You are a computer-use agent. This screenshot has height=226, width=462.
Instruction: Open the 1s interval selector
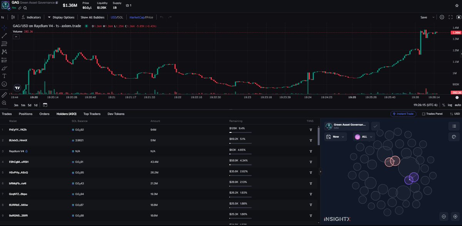point(3,17)
